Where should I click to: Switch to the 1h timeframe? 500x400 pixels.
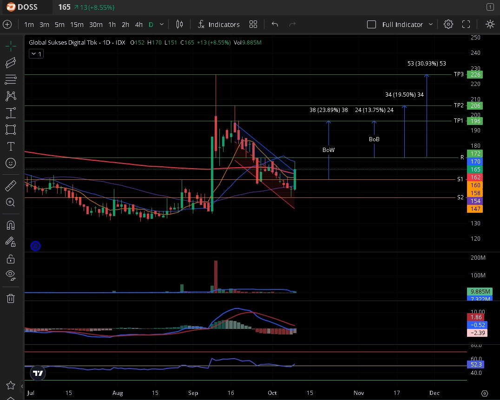coord(112,24)
